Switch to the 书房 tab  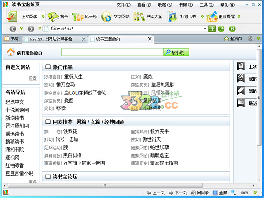coord(11,39)
